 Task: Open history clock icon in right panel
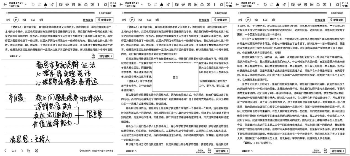click(324, 4)
